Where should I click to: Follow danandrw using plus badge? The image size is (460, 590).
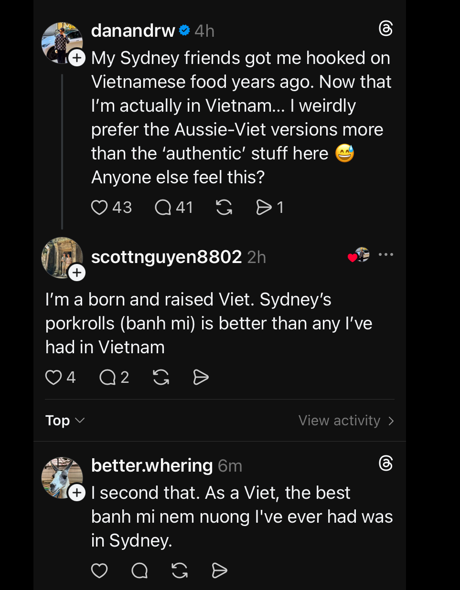[77, 58]
